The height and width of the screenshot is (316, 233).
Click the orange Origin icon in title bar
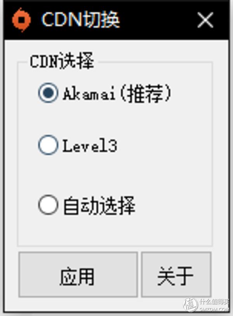(21, 20)
